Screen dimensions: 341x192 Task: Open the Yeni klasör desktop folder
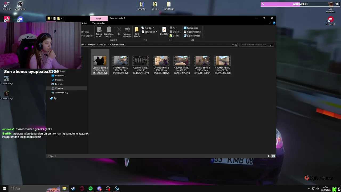pos(169,6)
